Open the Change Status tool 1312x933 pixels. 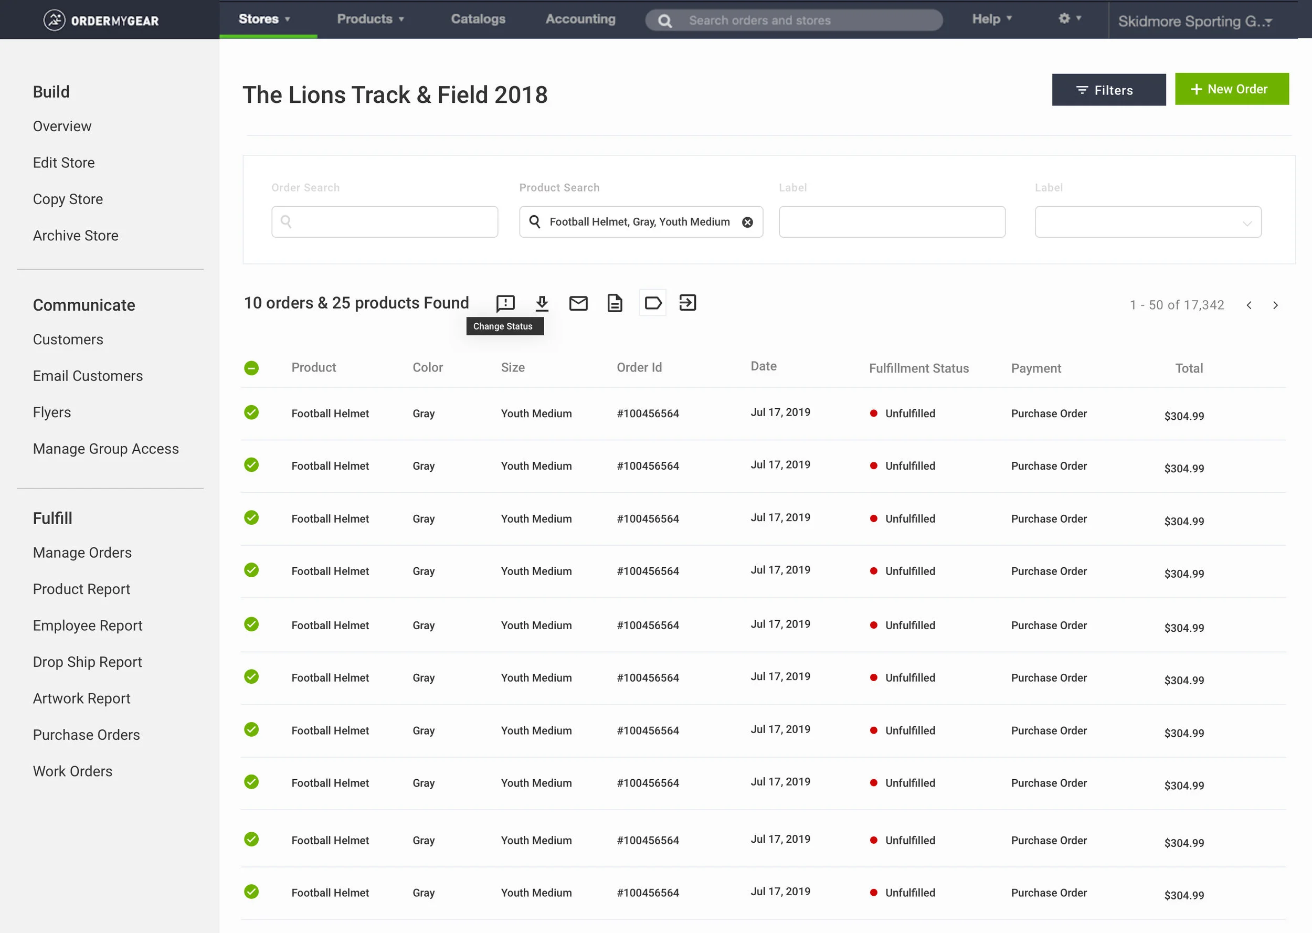(505, 303)
